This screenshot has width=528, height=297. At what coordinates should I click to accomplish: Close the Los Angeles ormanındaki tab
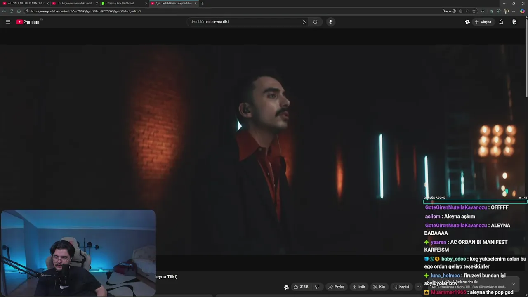pos(97,3)
